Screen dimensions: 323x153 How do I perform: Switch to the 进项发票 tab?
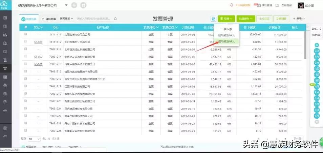49,19
